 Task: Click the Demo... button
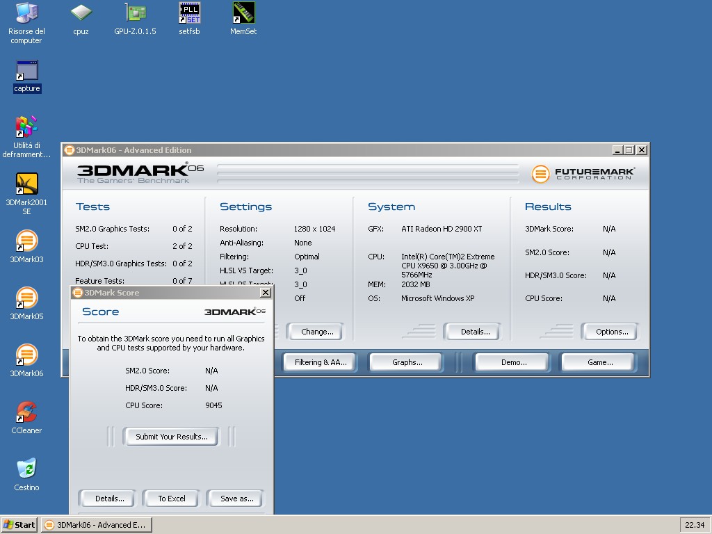pos(514,362)
